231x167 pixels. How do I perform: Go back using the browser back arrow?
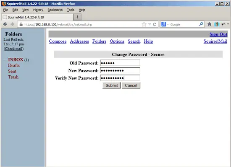coord(5,24)
